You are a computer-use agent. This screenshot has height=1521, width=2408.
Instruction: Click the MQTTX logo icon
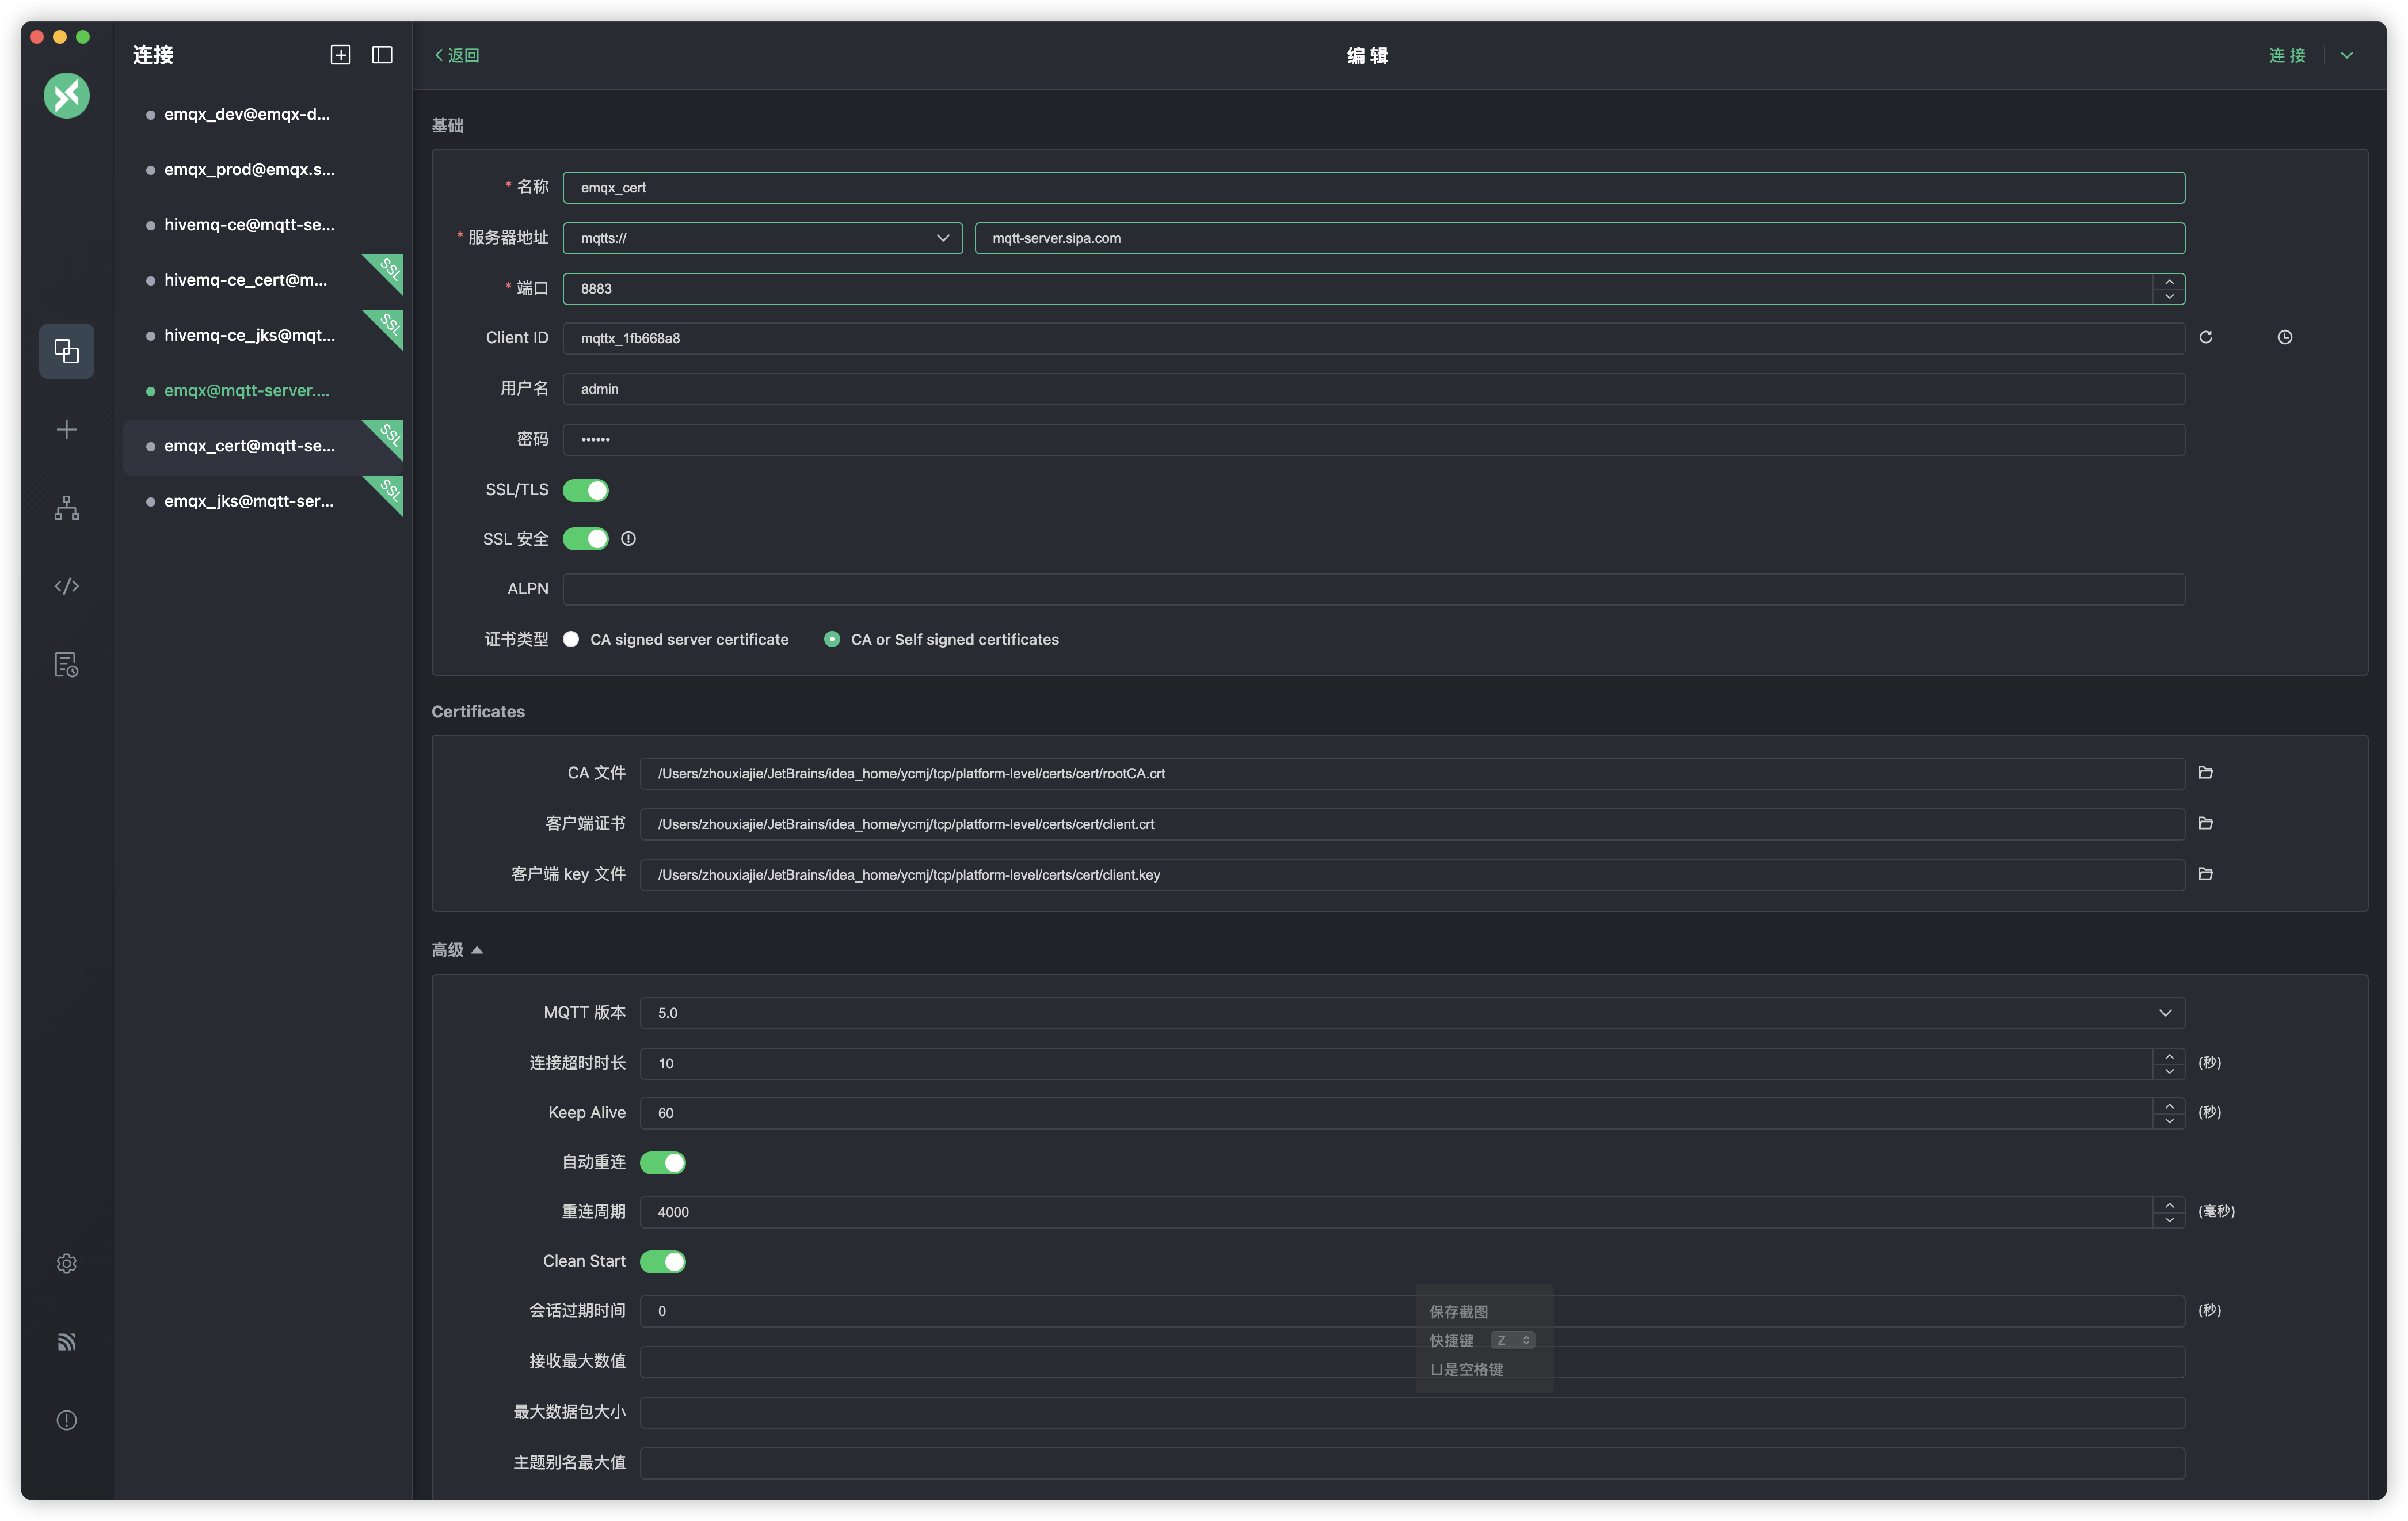pos(66,96)
